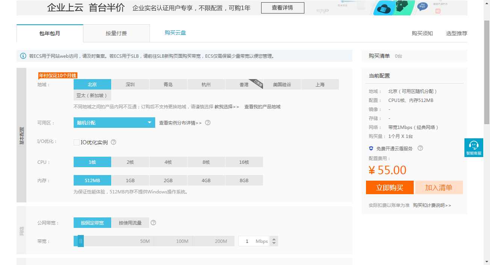Increase bandwidth Mbps with up arrow
Screen dimensions: 490x265
pyautogui.click(x=274, y=239)
